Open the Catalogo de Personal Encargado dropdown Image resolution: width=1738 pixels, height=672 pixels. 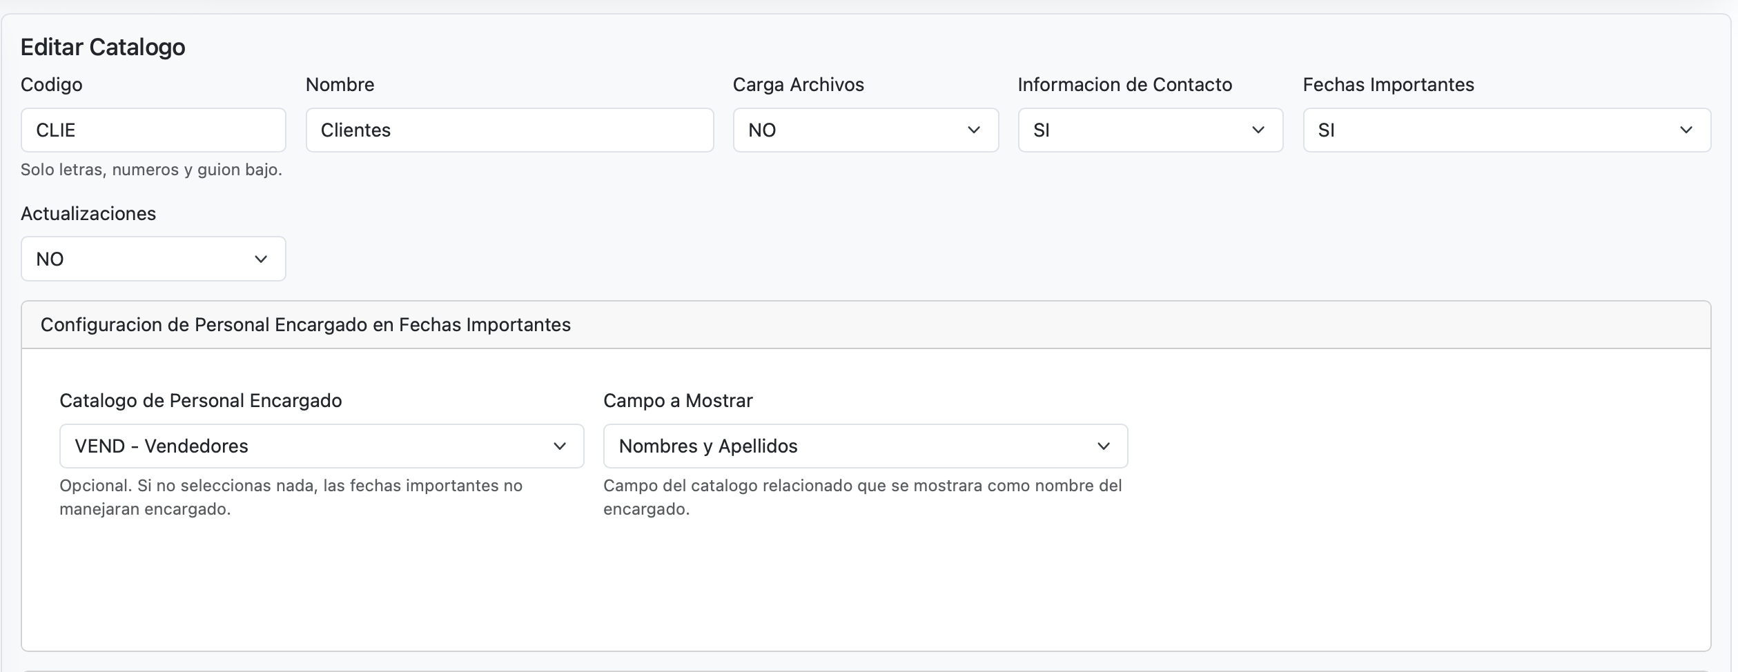point(321,446)
